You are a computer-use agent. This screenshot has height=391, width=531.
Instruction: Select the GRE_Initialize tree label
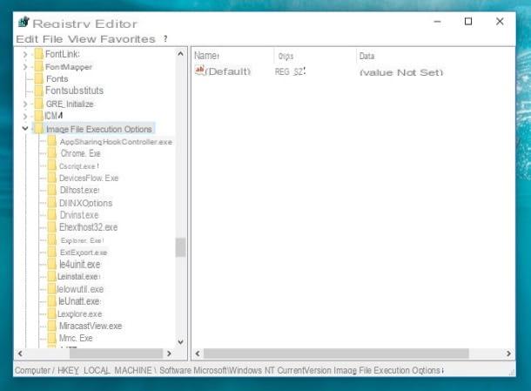pyautogui.click(x=70, y=104)
